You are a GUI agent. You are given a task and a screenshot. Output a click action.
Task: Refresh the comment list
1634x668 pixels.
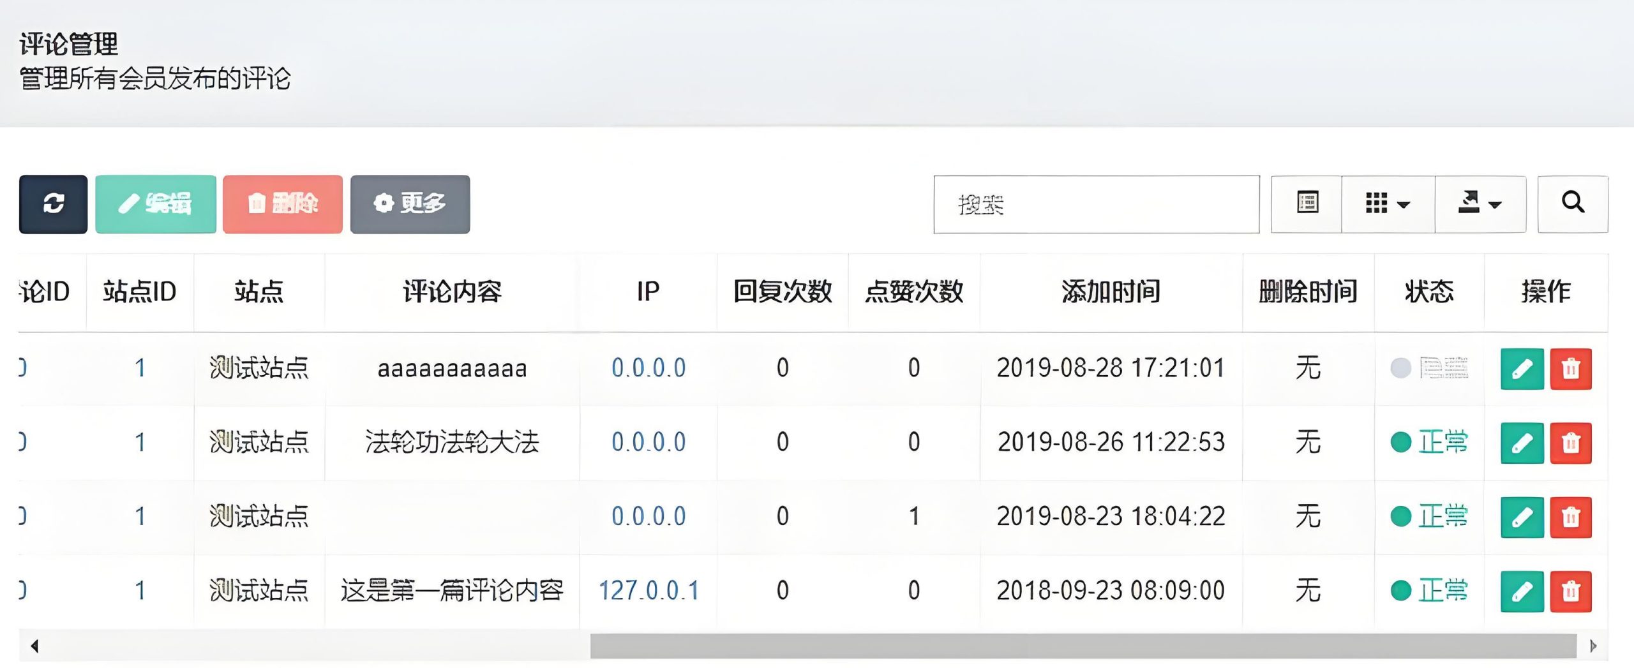coord(53,204)
